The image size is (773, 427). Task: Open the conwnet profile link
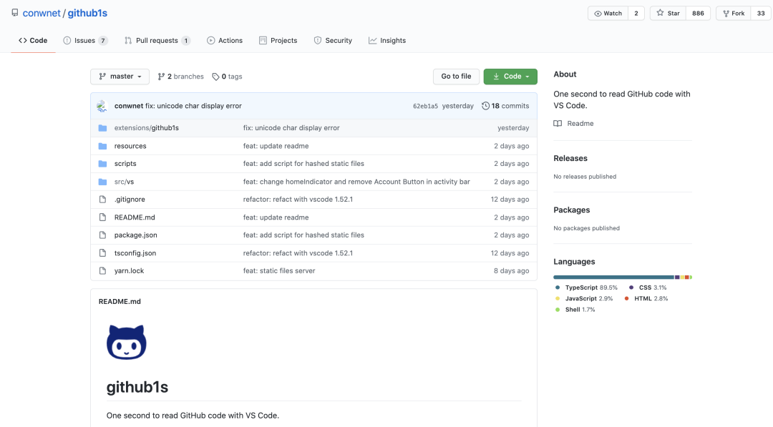(42, 12)
